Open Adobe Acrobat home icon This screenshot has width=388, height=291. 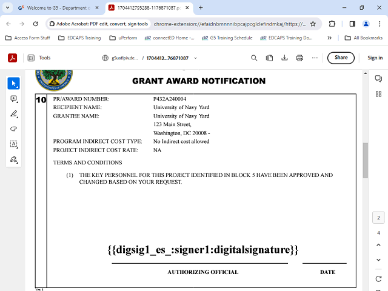[12, 58]
